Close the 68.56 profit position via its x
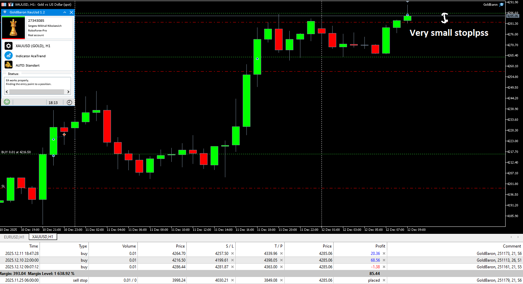 pos(384,260)
